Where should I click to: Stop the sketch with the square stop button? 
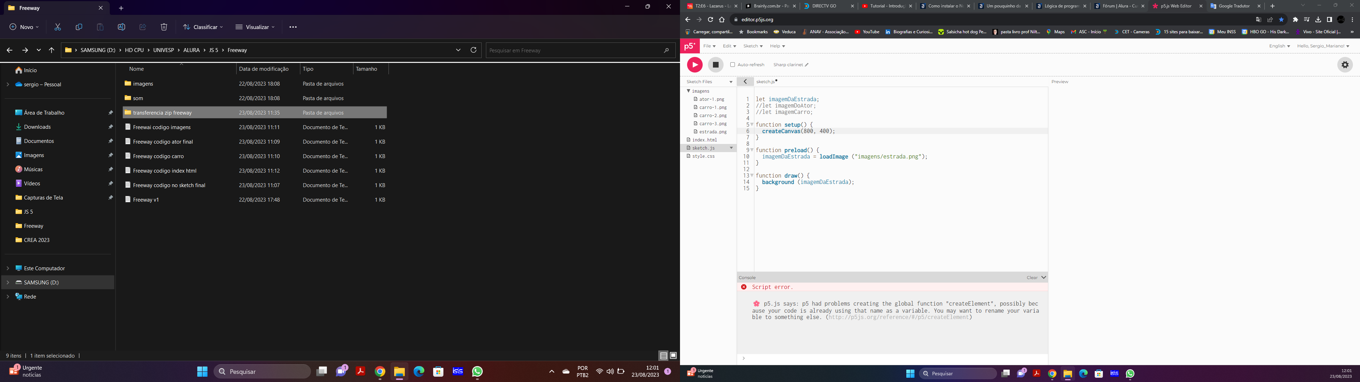(x=715, y=64)
